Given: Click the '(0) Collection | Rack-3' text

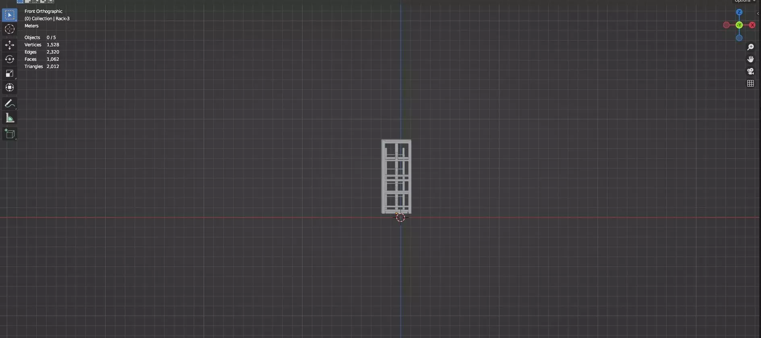Looking at the screenshot, I should click(x=47, y=19).
